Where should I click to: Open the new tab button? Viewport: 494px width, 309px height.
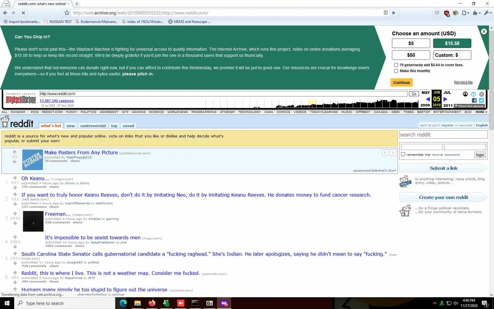[77, 4]
